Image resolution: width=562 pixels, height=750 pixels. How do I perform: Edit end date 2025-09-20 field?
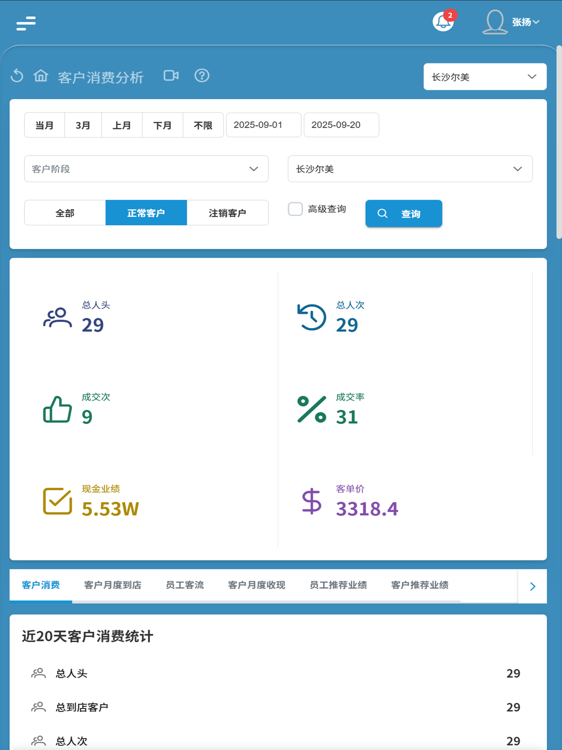coord(341,125)
